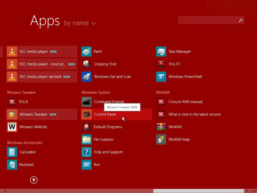Open 'What is new in the latest version' icon
257x193 pixels.
(161, 114)
